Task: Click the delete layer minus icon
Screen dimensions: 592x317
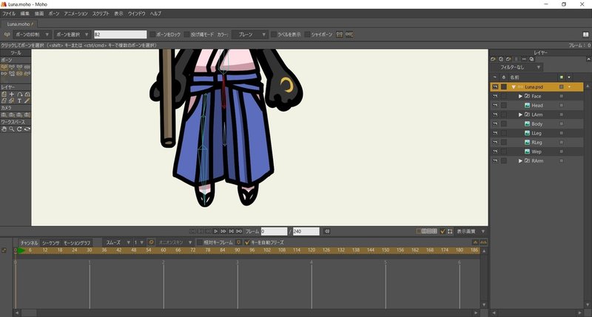Action: 524,59
